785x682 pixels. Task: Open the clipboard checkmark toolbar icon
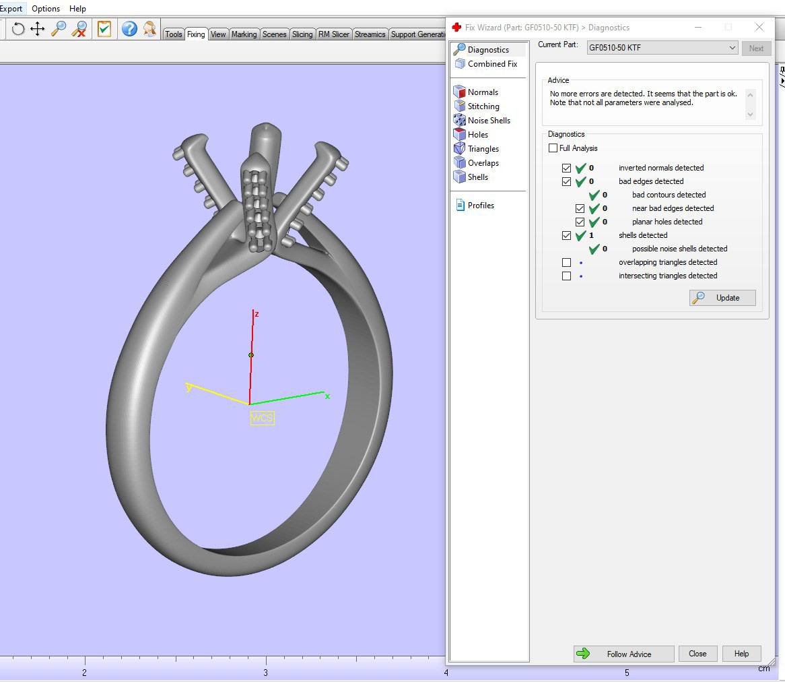(x=104, y=29)
